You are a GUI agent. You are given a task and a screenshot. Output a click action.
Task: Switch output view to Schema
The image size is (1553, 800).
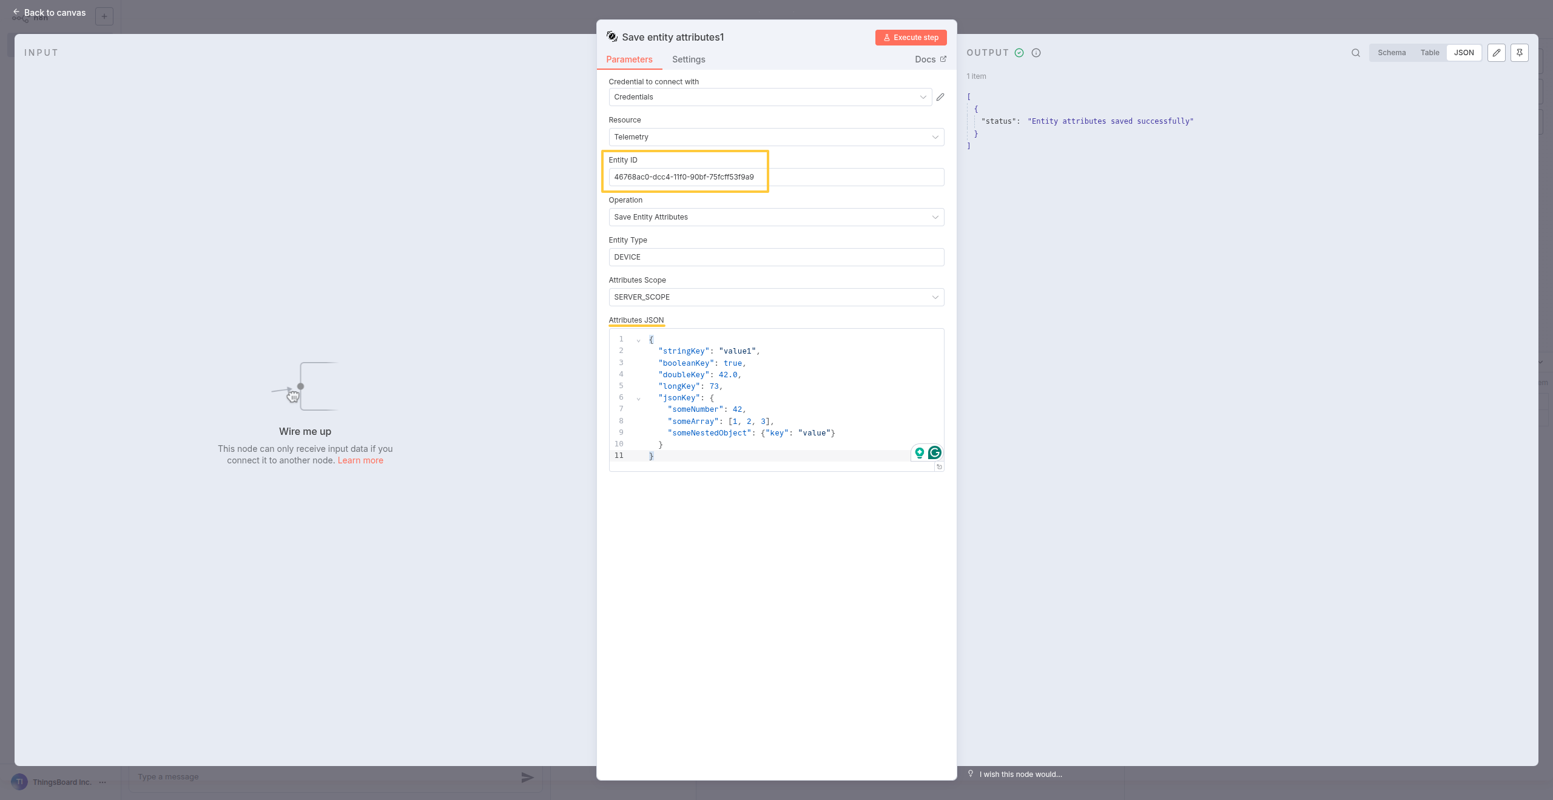click(1391, 53)
